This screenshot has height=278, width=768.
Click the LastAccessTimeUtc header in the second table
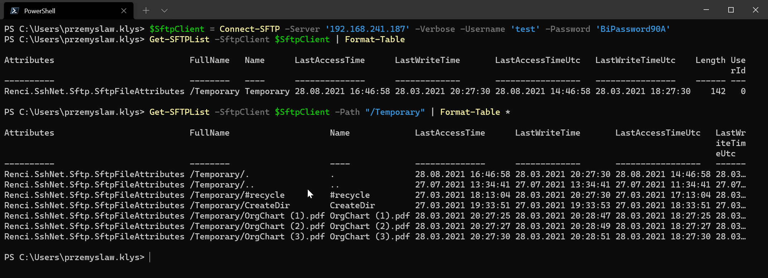(x=658, y=133)
